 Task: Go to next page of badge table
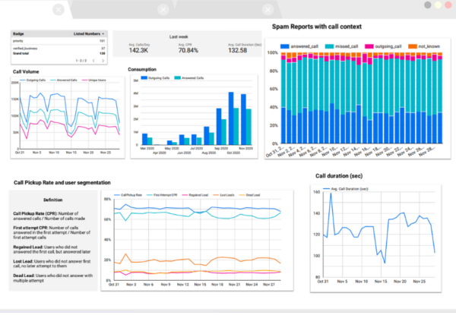click(x=103, y=60)
